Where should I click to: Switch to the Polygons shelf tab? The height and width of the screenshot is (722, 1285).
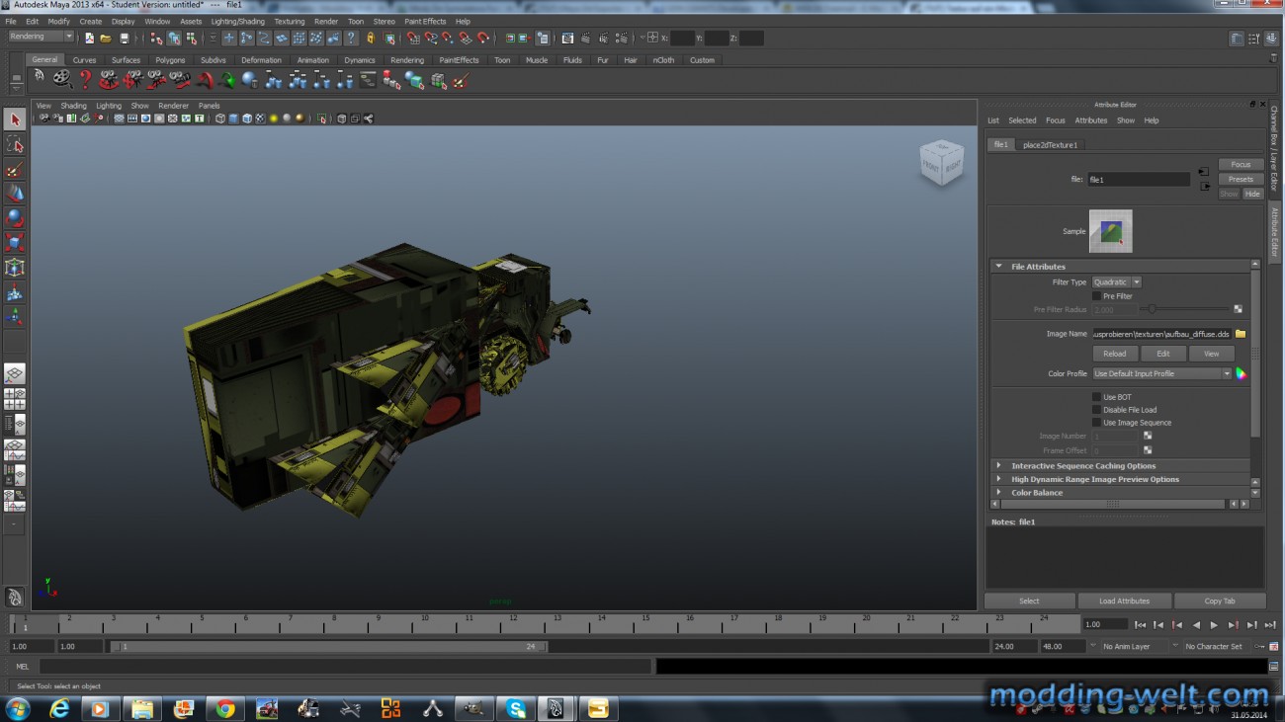170,60
